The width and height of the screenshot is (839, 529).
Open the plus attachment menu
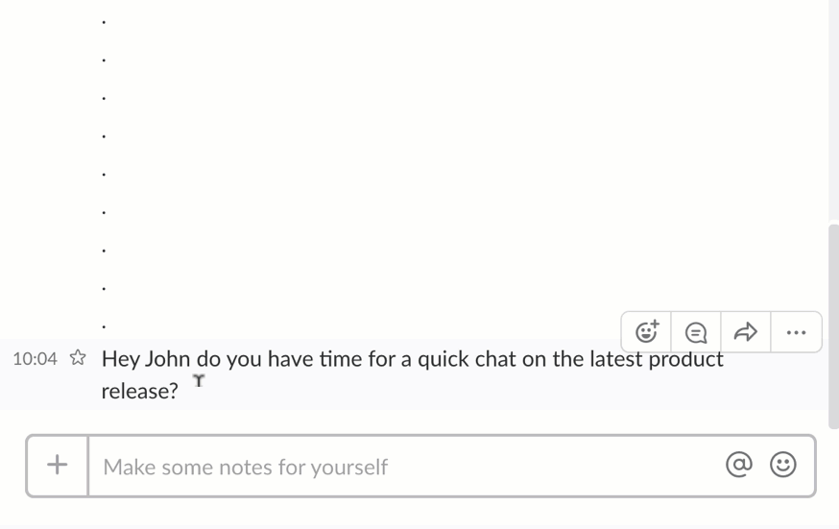(x=58, y=466)
